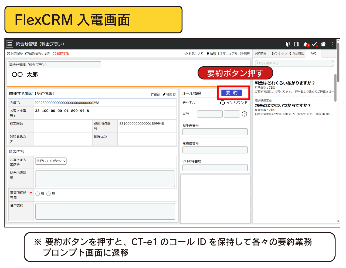Click the FAQ search input field
Viewport: 346px width, 268px height.
pyautogui.click(x=294, y=63)
